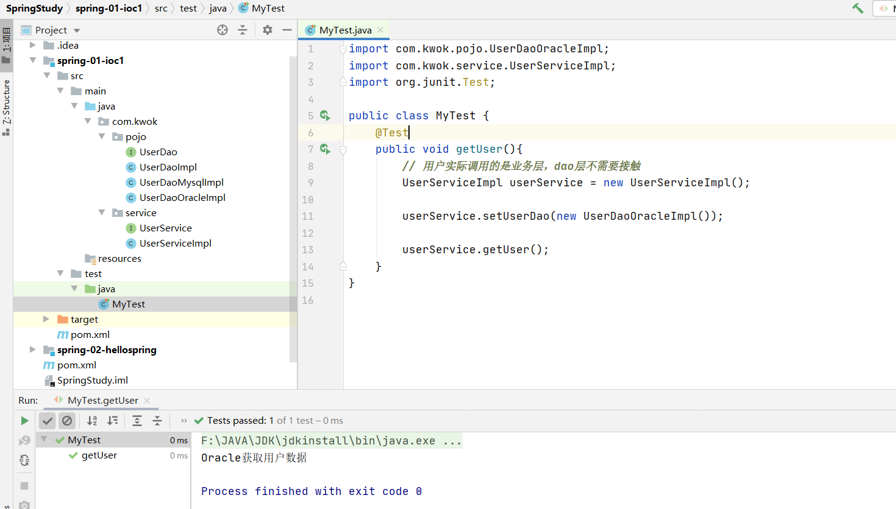Click the run gutter icon beside getUser method
896x509 pixels.
(325, 149)
